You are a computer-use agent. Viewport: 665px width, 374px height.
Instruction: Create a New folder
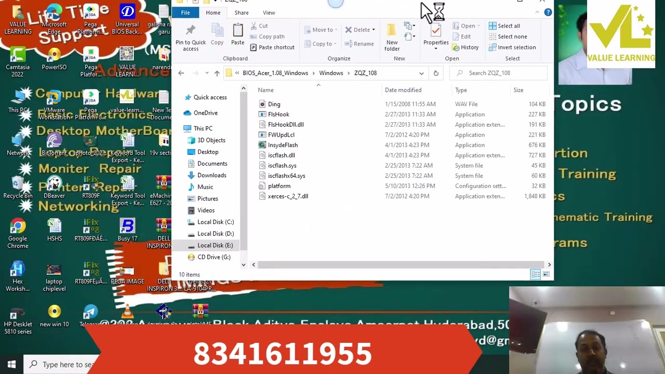click(392, 37)
